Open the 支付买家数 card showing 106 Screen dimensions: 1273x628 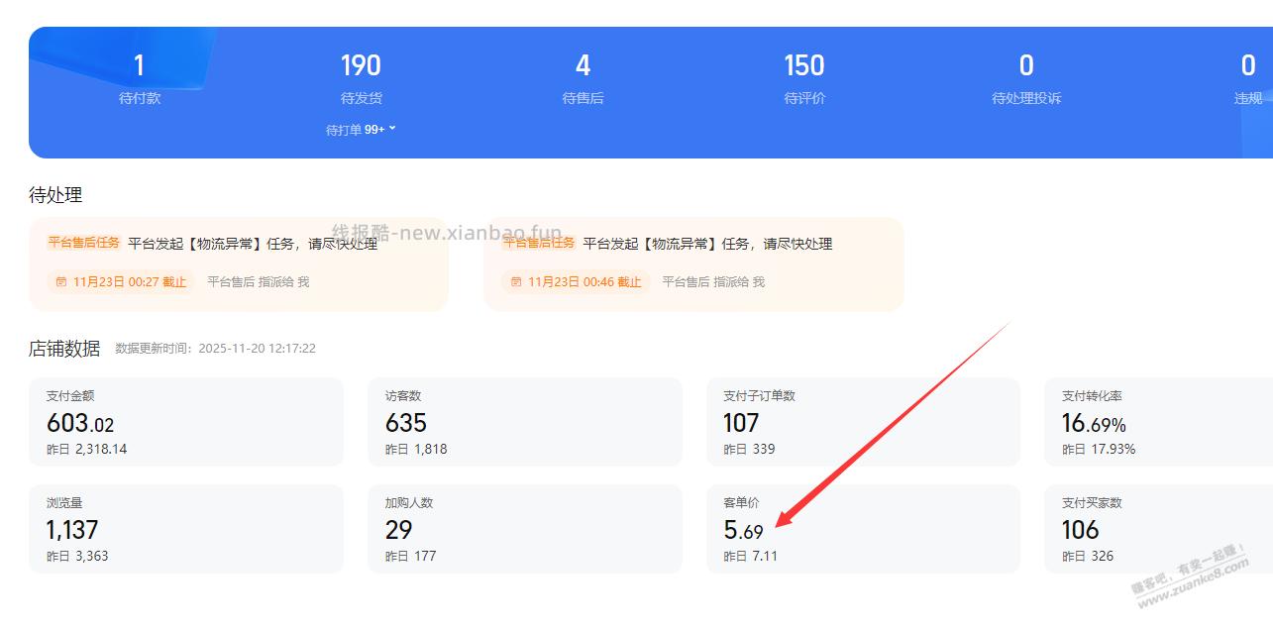point(1159,529)
